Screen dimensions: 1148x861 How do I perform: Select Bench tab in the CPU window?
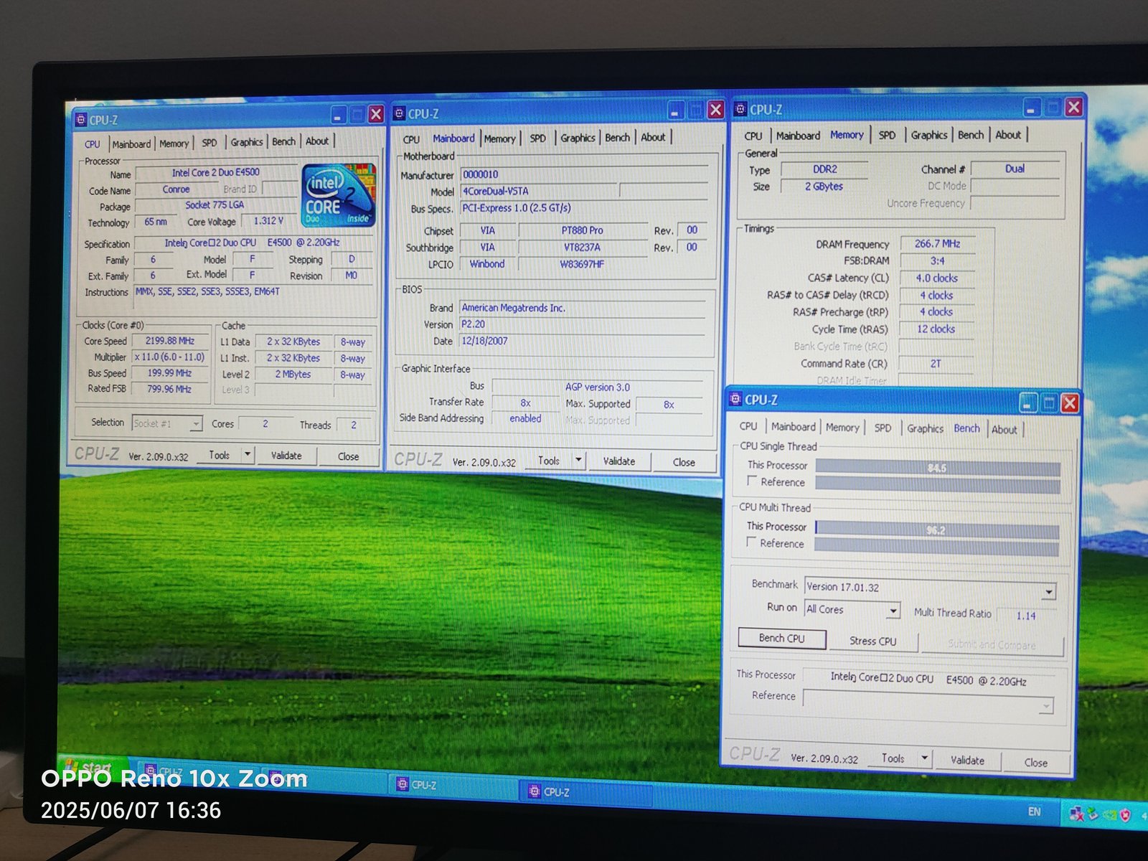point(283,141)
